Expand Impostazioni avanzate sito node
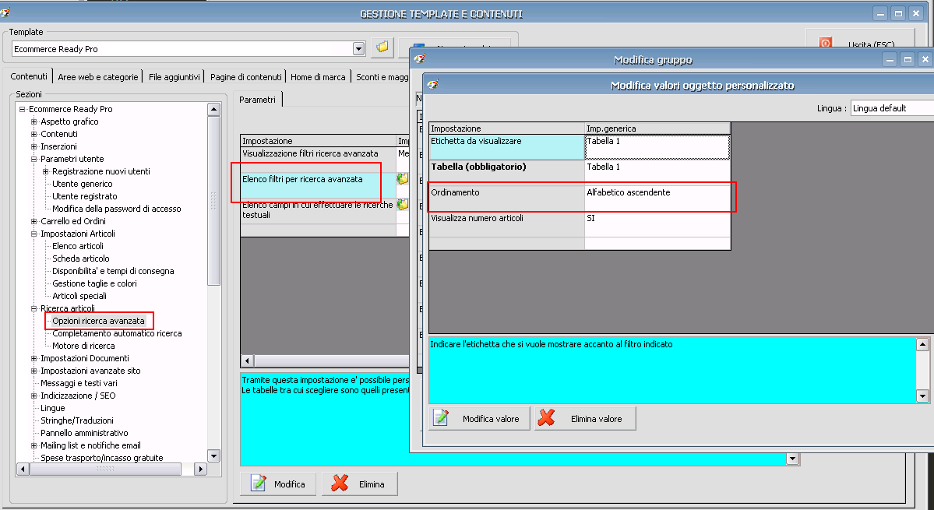934x510 pixels. tap(34, 371)
